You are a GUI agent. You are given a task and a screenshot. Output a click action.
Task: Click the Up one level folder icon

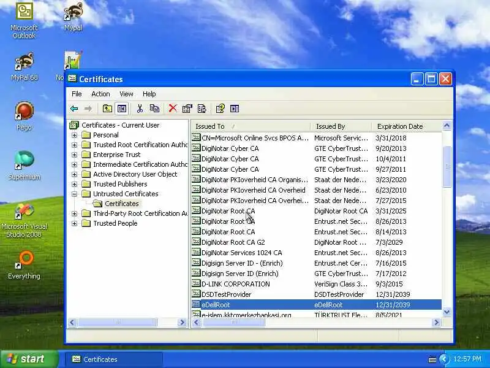pos(107,109)
